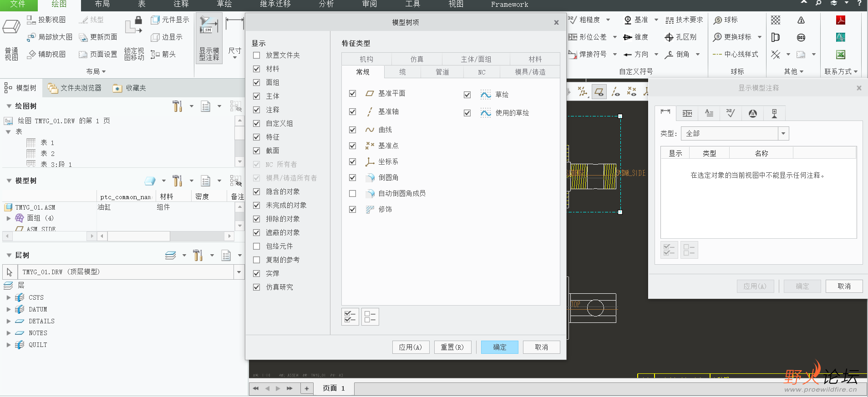Uncheck the 材料 display checkbox
The height and width of the screenshot is (397, 868).
pyautogui.click(x=257, y=69)
